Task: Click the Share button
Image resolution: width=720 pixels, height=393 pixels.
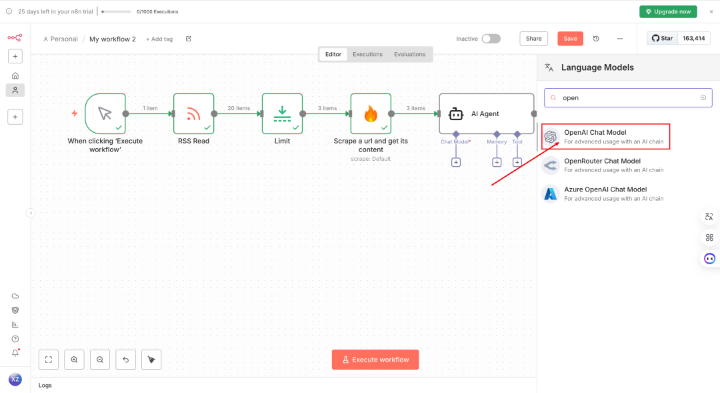Action: click(x=533, y=39)
